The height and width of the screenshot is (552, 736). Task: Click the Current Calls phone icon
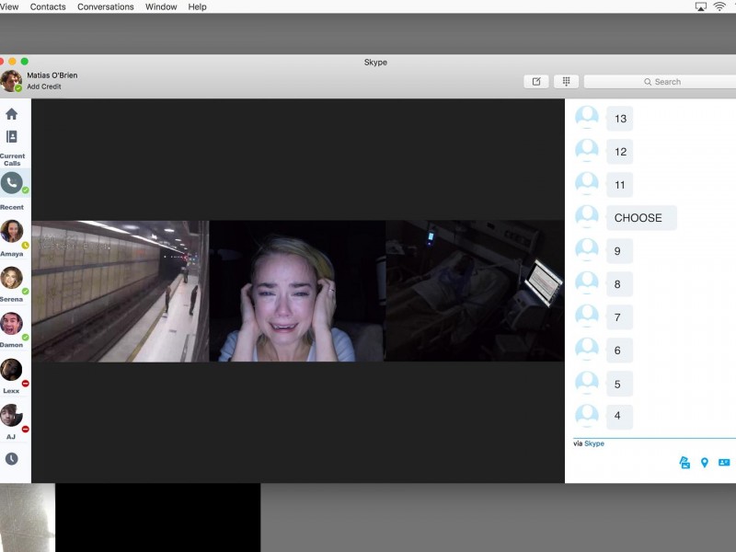[x=12, y=183]
